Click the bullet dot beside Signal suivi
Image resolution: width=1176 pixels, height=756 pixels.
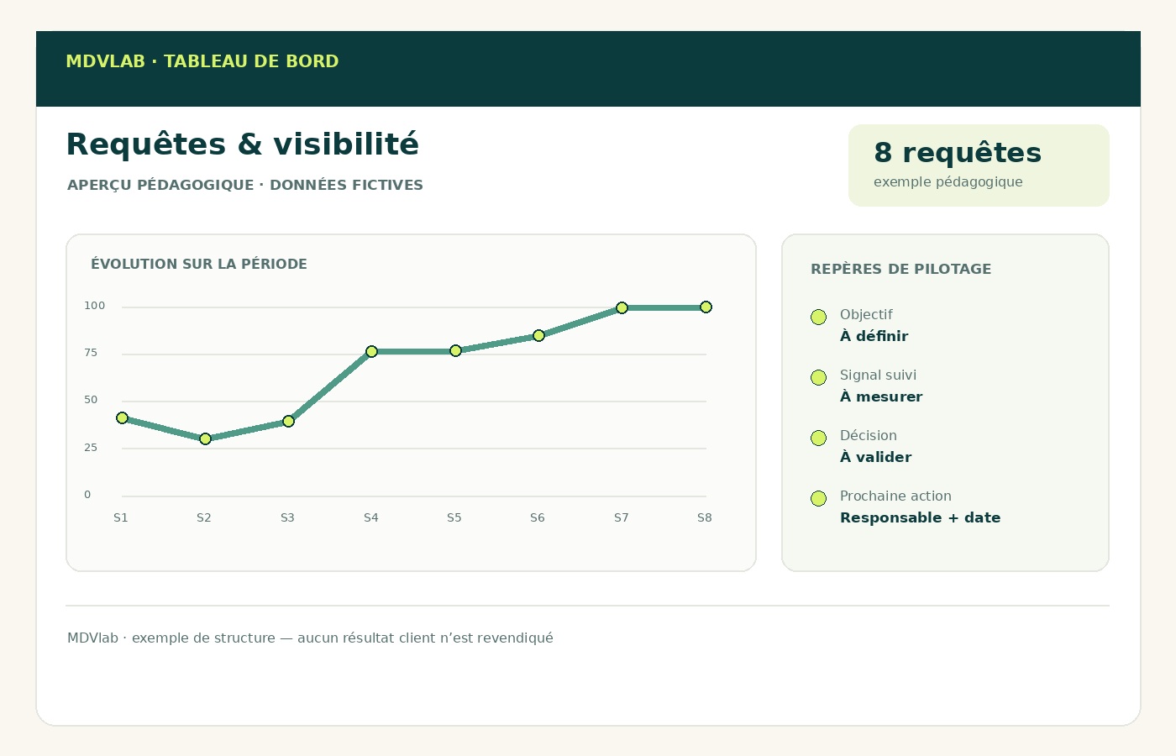point(819,377)
